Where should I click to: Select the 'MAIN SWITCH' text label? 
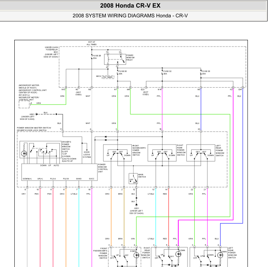pos(142,176)
